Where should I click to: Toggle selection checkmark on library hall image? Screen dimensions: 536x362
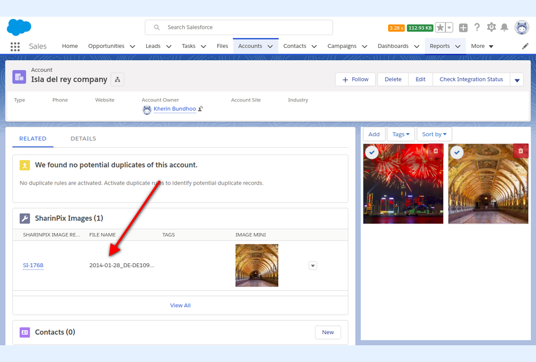point(457,152)
